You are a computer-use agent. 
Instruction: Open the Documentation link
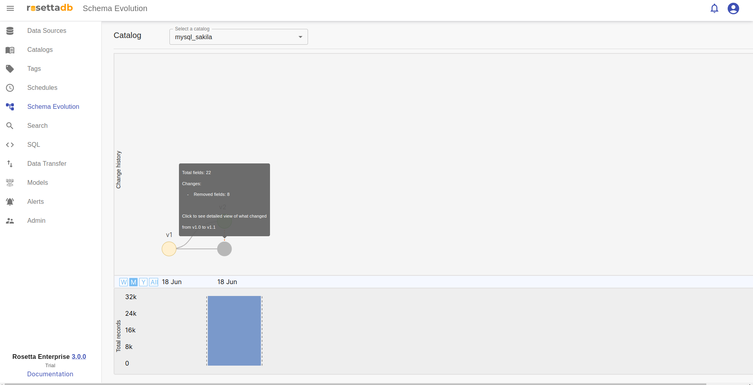pos(50,374)
